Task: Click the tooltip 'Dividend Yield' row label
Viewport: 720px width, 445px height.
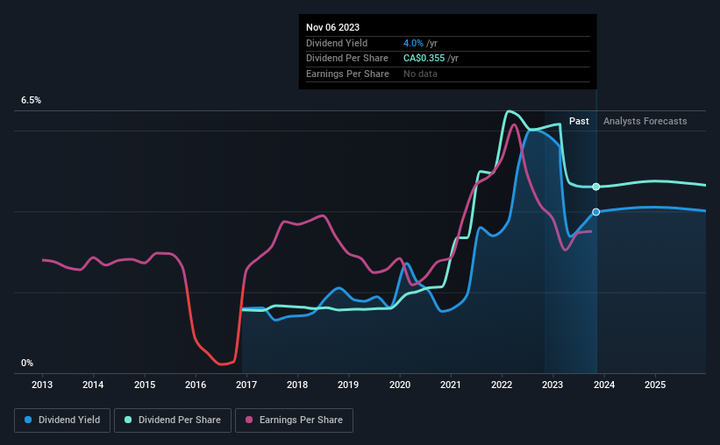Action: pyautogui.click(x=337, y=43)
